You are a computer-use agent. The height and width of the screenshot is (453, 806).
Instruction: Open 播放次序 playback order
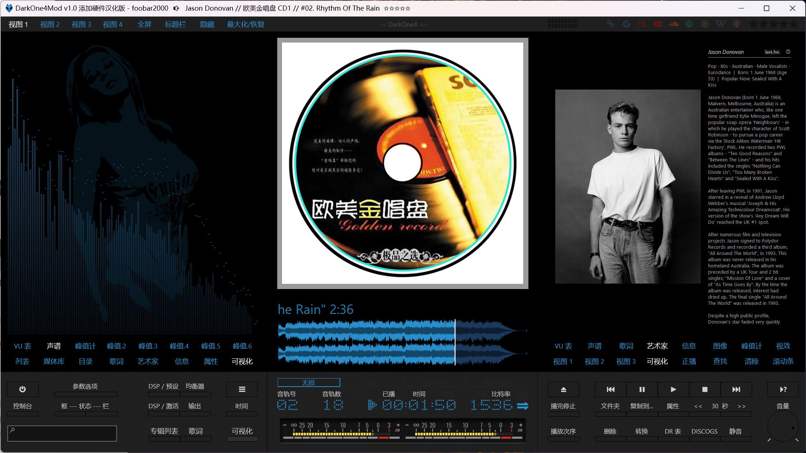point(563,431)
